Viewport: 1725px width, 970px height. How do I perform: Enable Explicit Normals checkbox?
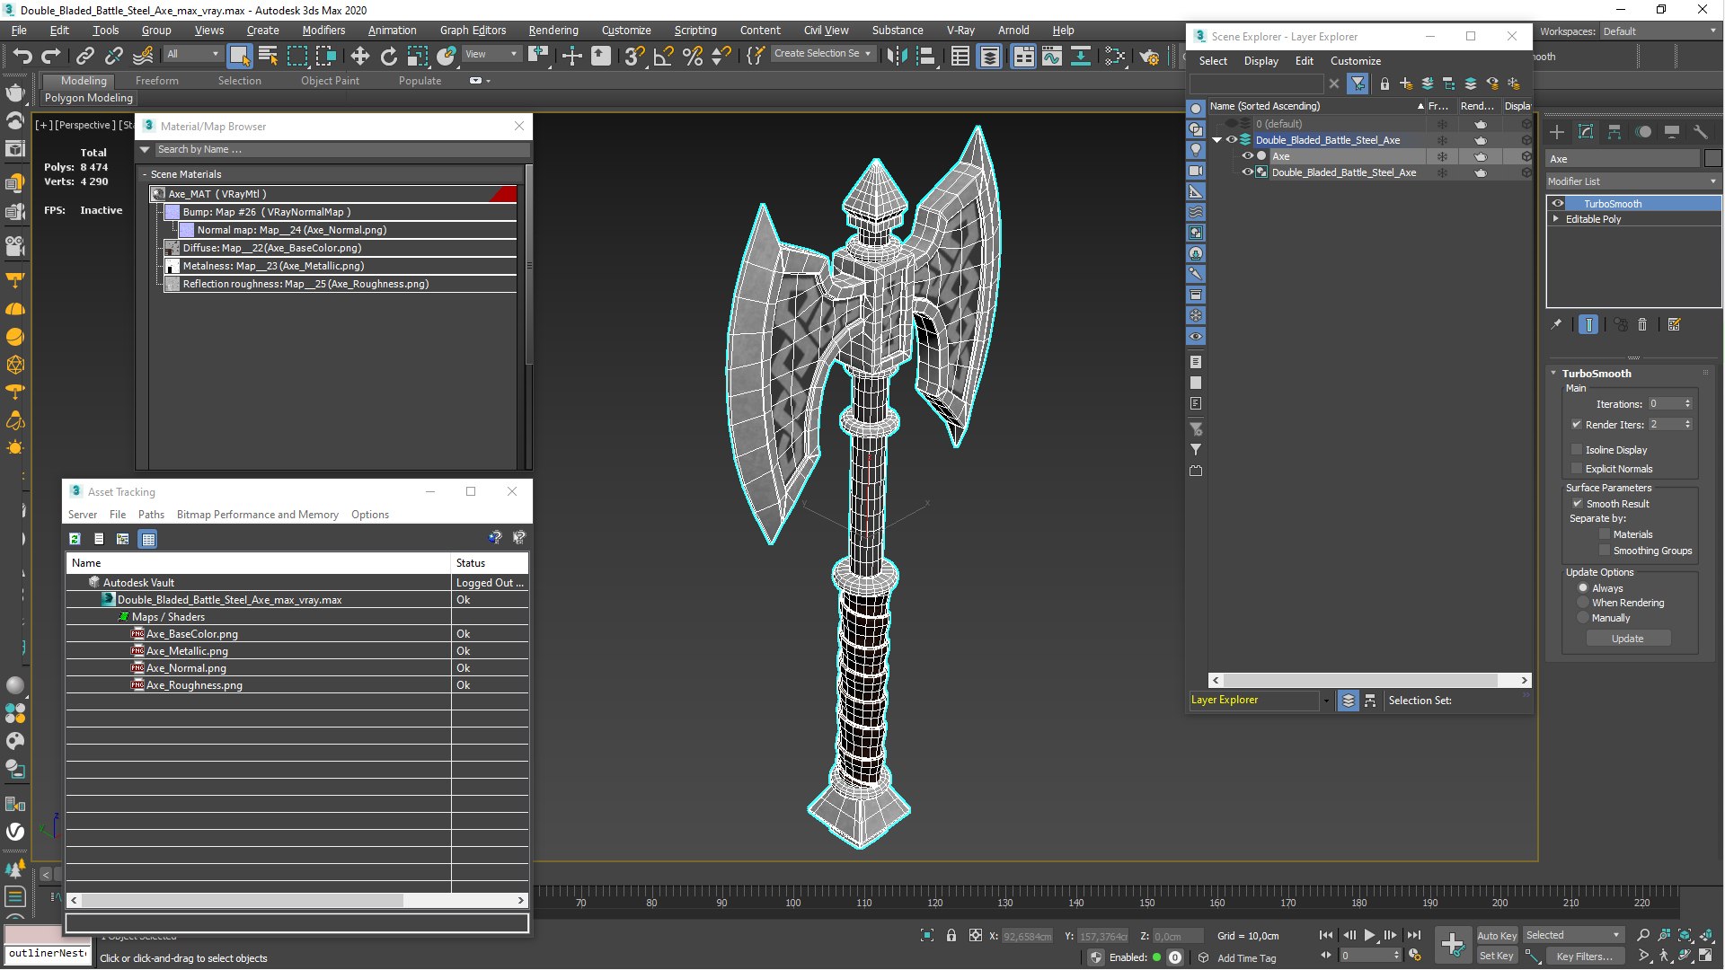(1576, 468)
